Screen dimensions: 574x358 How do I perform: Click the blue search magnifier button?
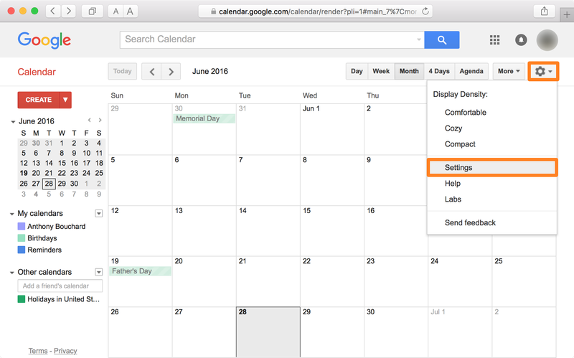point(442,39)
